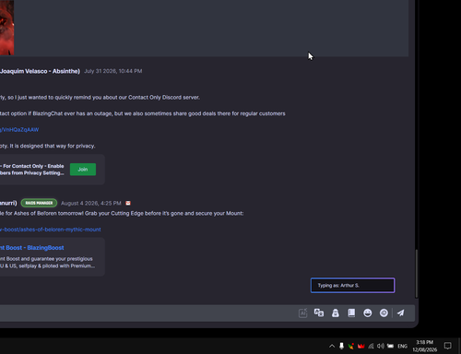The height and width of the screenshot is (354, 461).
Task: Click the RAIDS MANAGER badge
Action: [39, 203]
